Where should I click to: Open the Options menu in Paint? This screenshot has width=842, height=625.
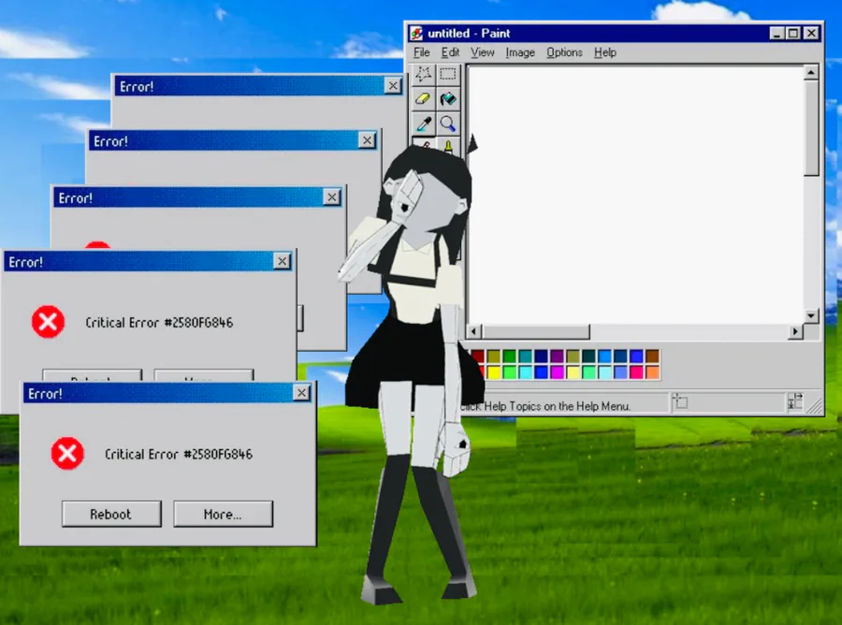coord(564,52)
